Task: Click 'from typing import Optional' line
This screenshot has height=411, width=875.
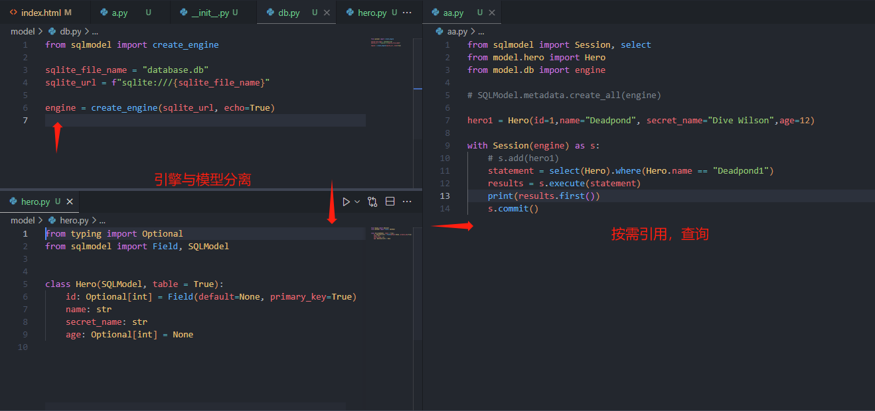Action: (x=114, y=233)
